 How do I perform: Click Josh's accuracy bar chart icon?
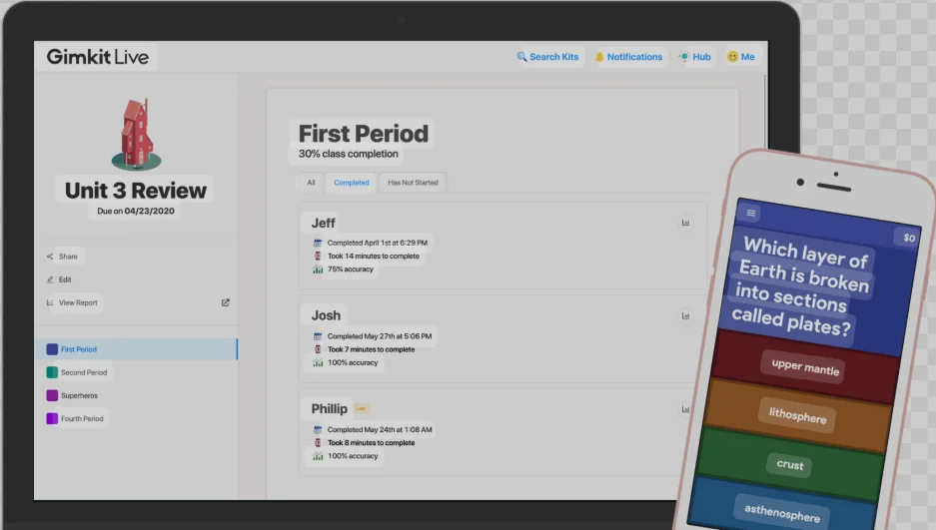point(318,362)
